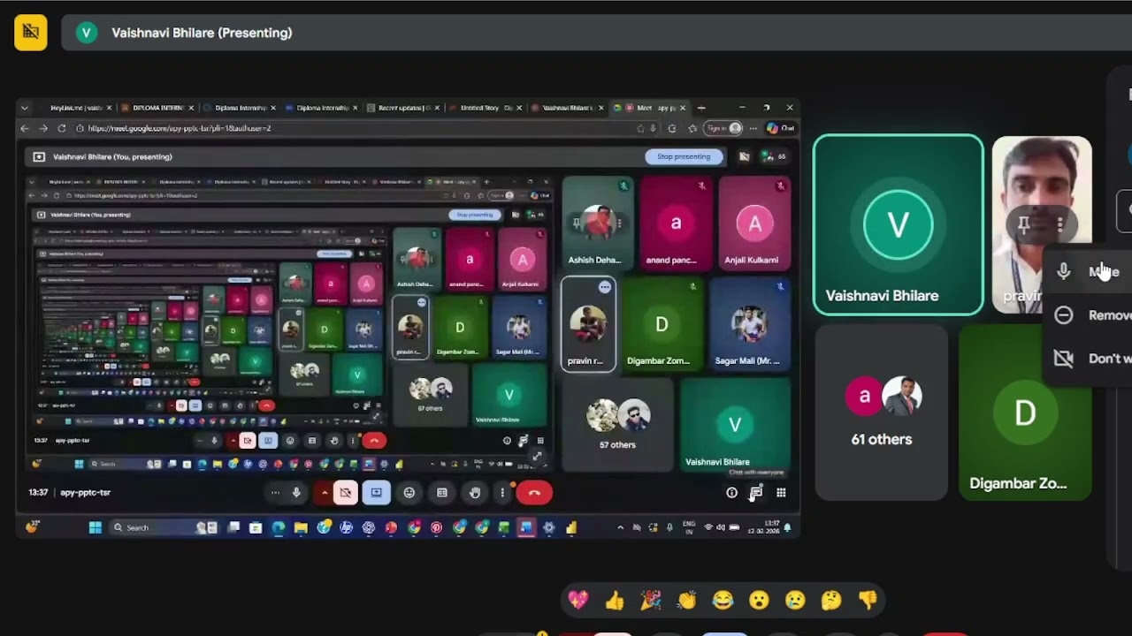The width and height of the screenshot is (1132, 636).
Task: Open Windows Start button in shared taskbar
Action: [95, 527]
